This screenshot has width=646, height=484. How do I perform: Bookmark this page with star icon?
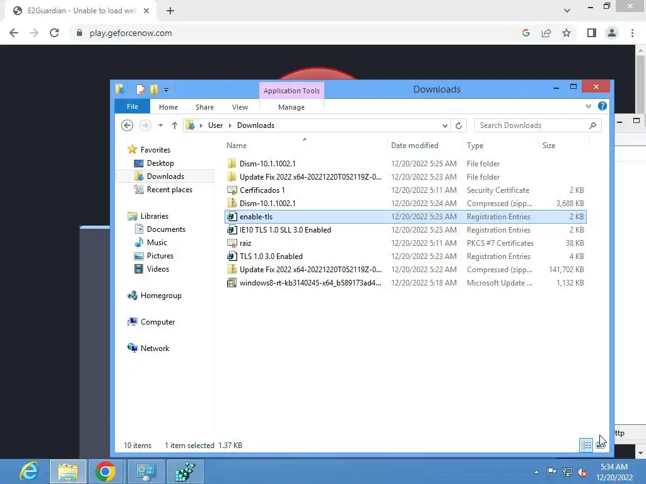567,33
